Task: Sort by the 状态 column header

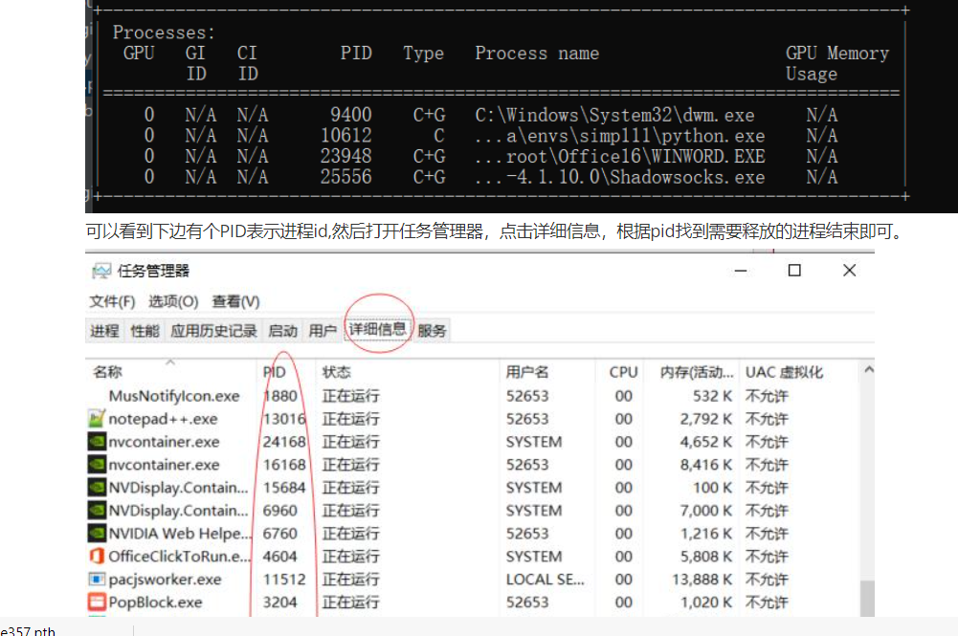Action: pos(408,372)
